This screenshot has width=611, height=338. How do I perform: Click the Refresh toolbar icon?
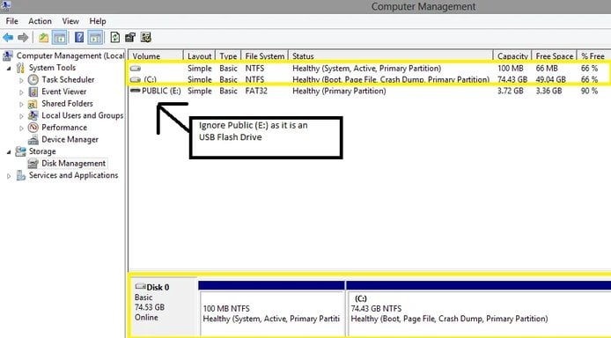pyautogui.click(x=115, y=37)
